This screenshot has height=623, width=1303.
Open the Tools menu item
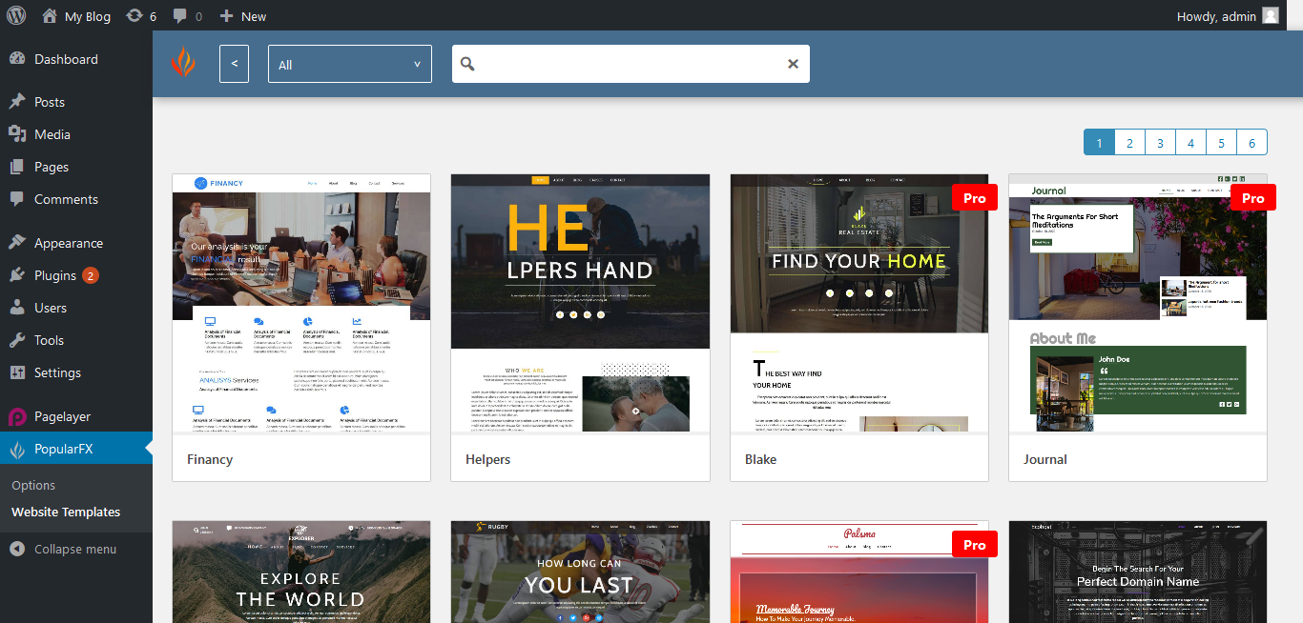[76, 340]
